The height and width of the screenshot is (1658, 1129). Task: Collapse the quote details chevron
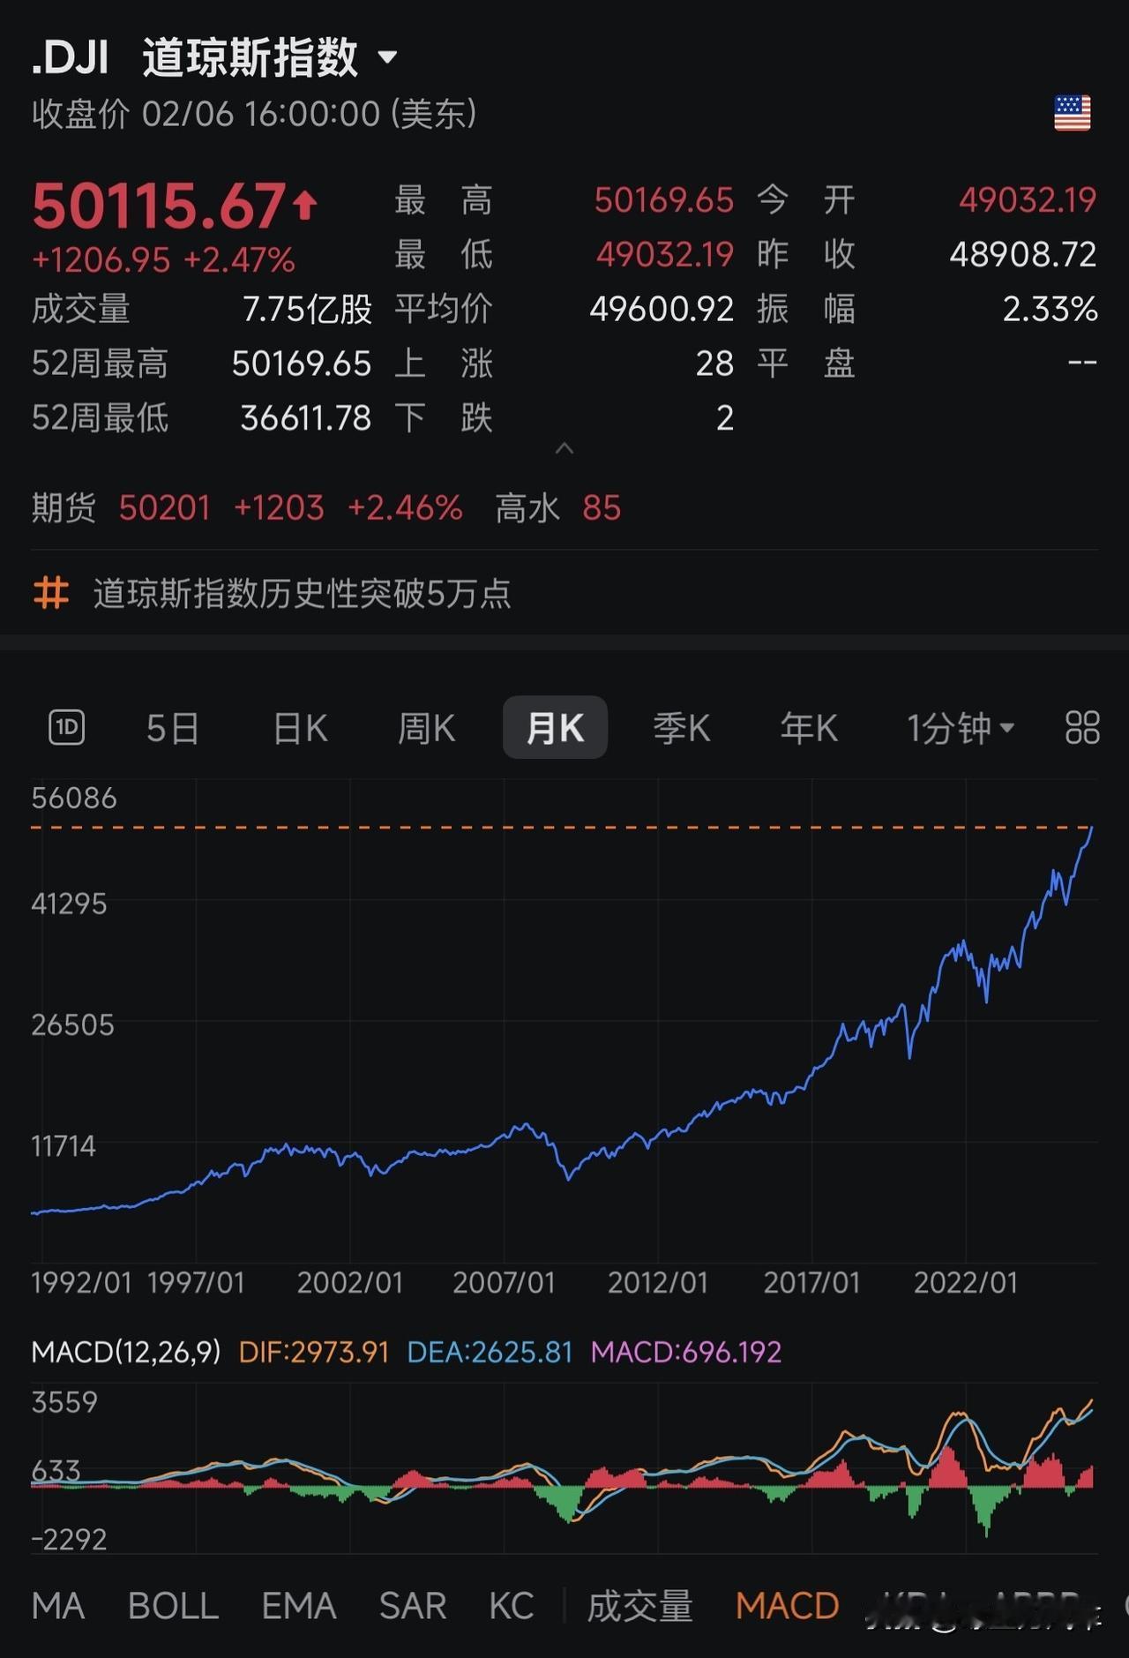564,449
